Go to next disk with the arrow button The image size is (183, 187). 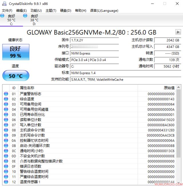tap(178, 32)
